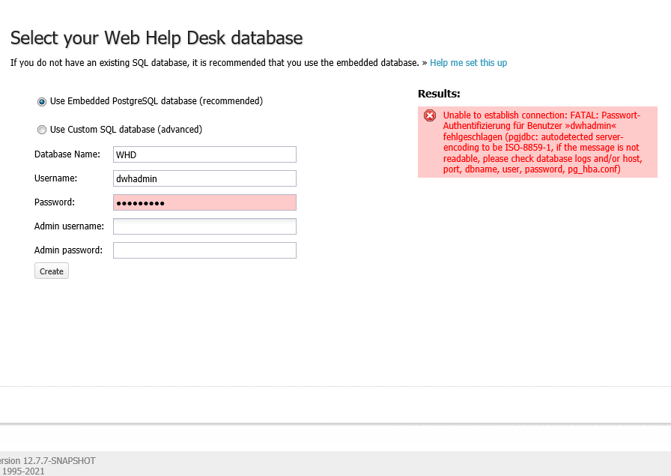This screenshot has height=476, width=671.
Task: Click the Select your Web Help Desk database heading
Action: (157, 38)
